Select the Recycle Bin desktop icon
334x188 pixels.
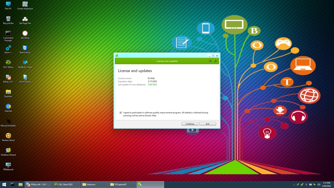point(8,20)
